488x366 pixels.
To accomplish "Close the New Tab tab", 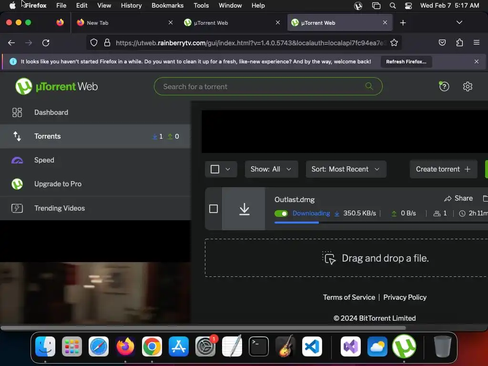I will (171, 22).
